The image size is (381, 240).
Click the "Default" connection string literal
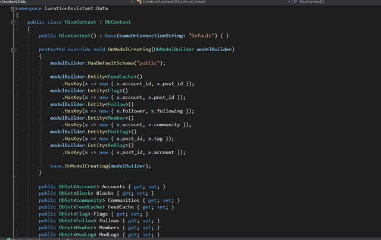[x=201, y=36]
